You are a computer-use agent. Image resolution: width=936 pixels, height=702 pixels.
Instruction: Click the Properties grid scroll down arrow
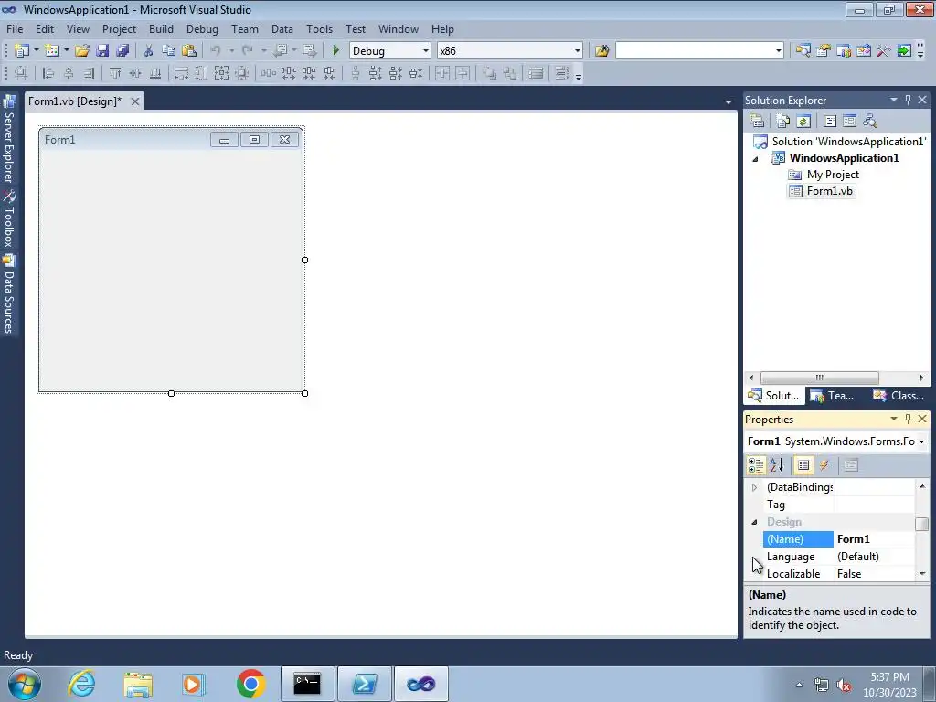[922, 574]
